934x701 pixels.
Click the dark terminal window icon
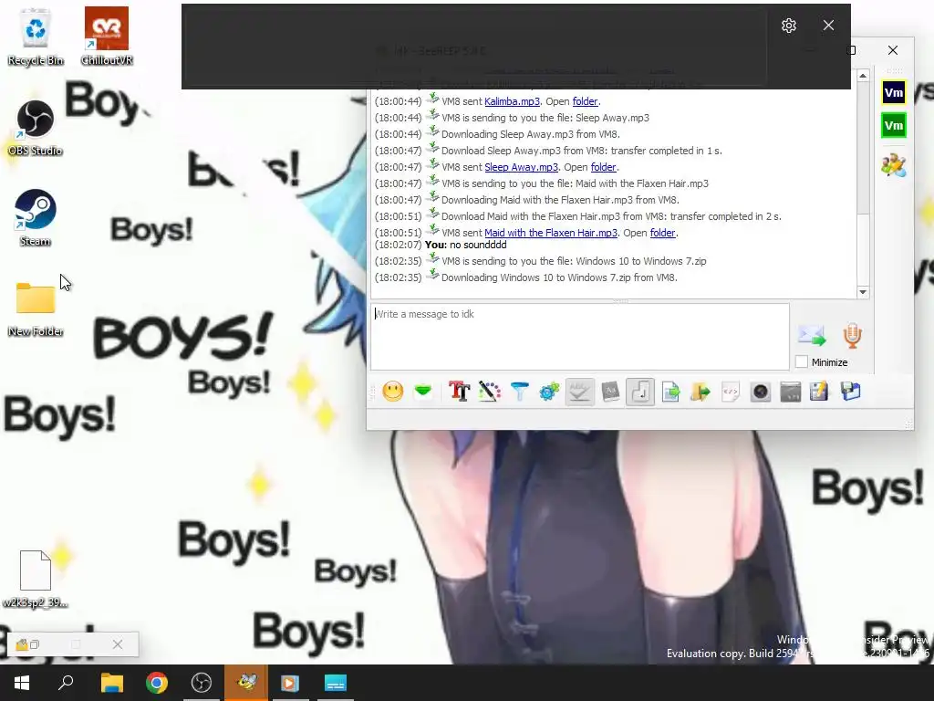point(791,392)
